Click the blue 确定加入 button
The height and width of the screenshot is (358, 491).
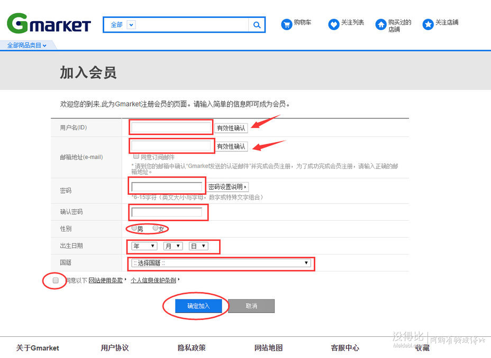coord(198,306)
